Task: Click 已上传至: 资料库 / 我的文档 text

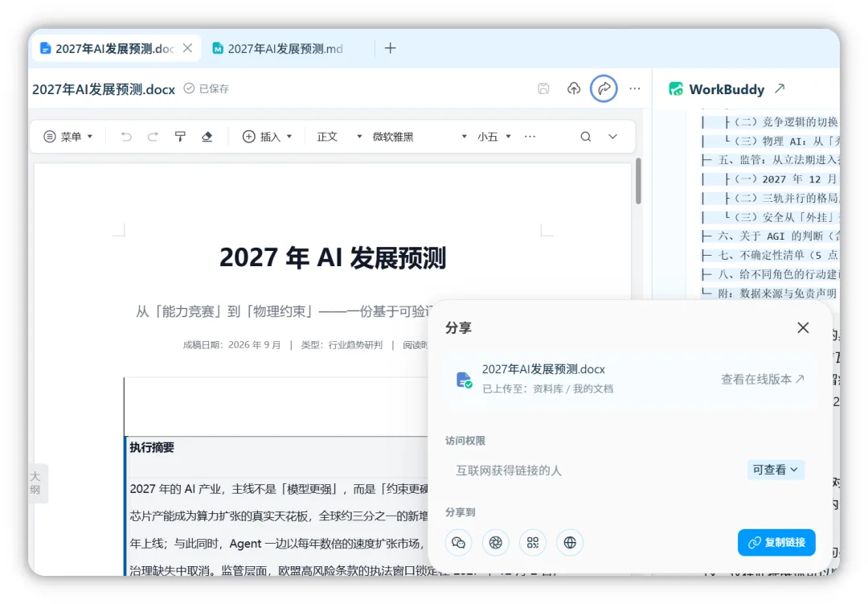Action: point(547,388)
